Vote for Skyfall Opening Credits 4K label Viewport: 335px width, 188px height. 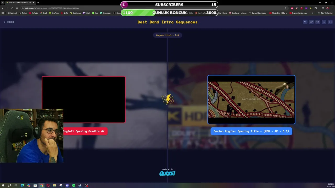pos(85,131)
